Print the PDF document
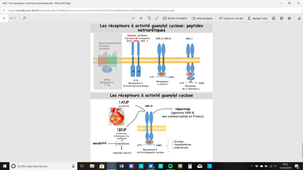 click(x=274, y=18)
